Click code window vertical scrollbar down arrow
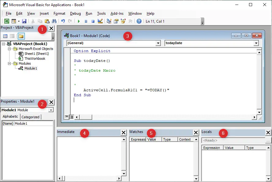 click(x=259, y=112)
